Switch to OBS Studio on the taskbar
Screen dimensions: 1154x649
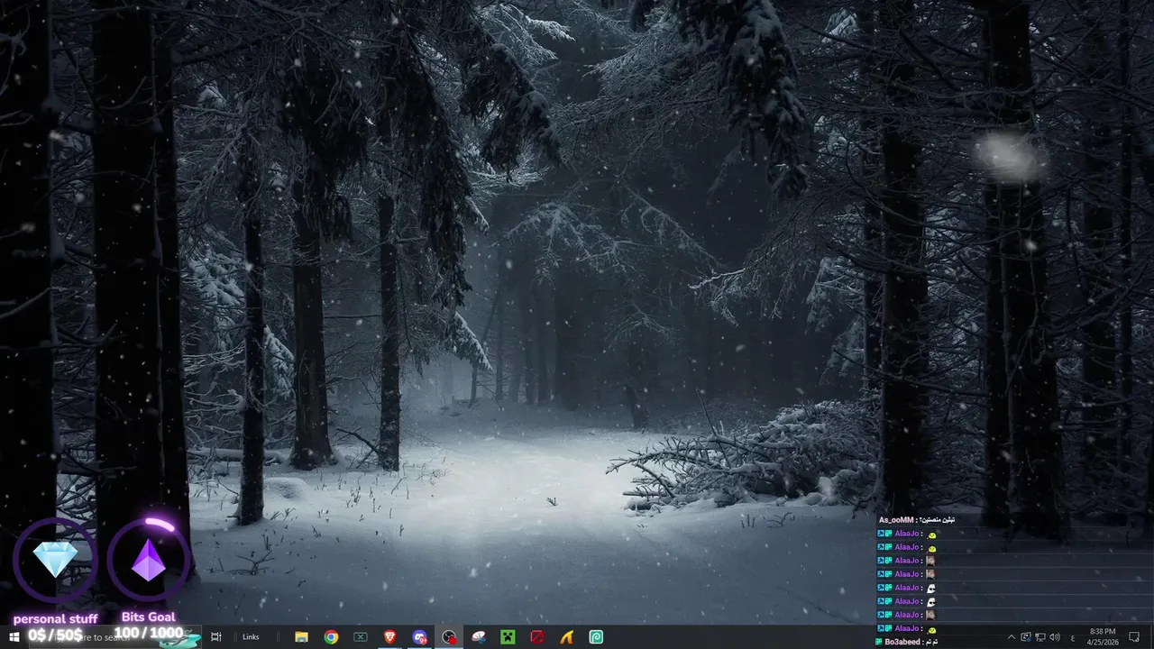tap(449, 637)
